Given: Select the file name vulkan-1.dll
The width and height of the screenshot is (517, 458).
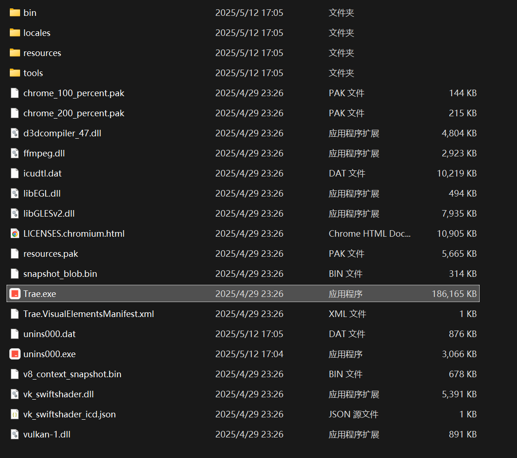Looking at the screenshot, I should tap(47, 434).
